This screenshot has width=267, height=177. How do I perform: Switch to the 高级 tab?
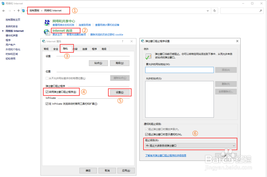[x=104, y=49]
